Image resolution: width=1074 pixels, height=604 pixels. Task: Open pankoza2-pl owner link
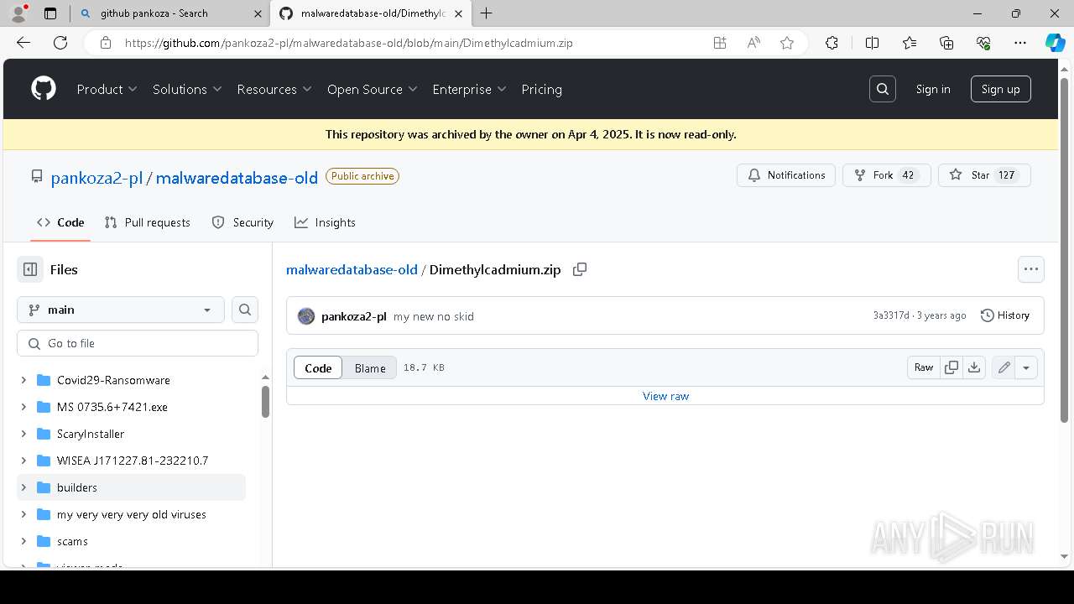pos(97,178)
